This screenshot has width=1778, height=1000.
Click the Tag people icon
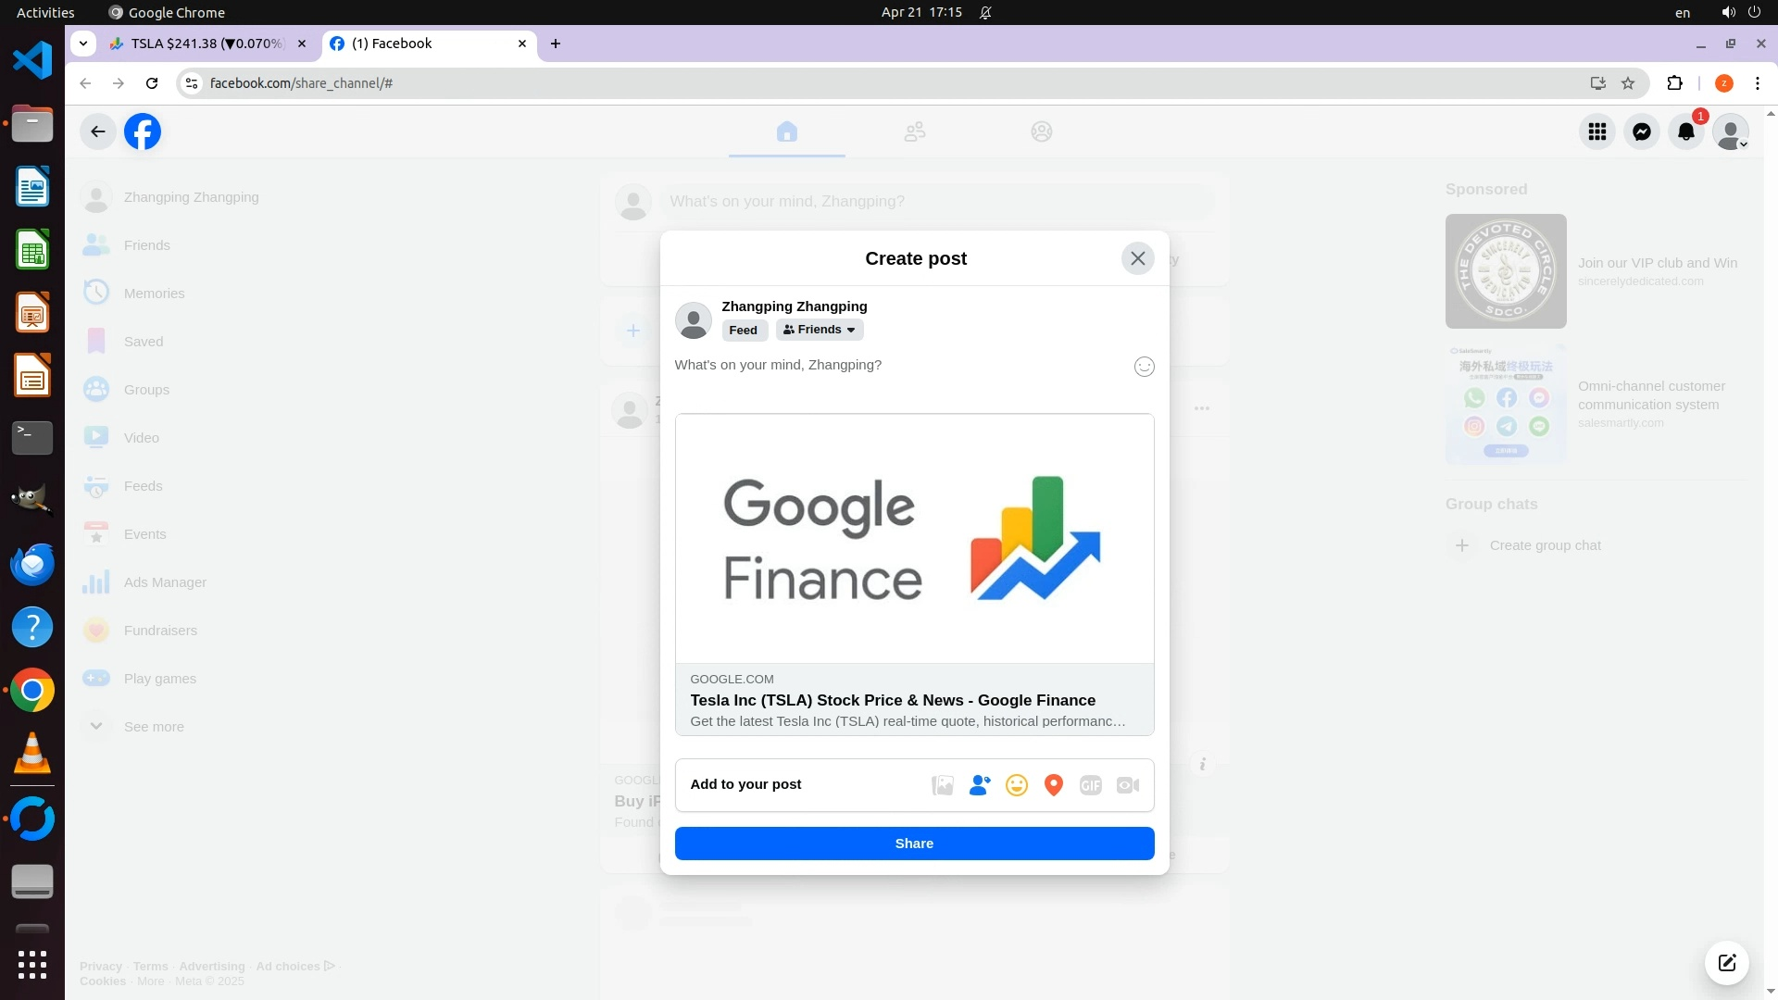pyautogui.click(x=979, y=785)
